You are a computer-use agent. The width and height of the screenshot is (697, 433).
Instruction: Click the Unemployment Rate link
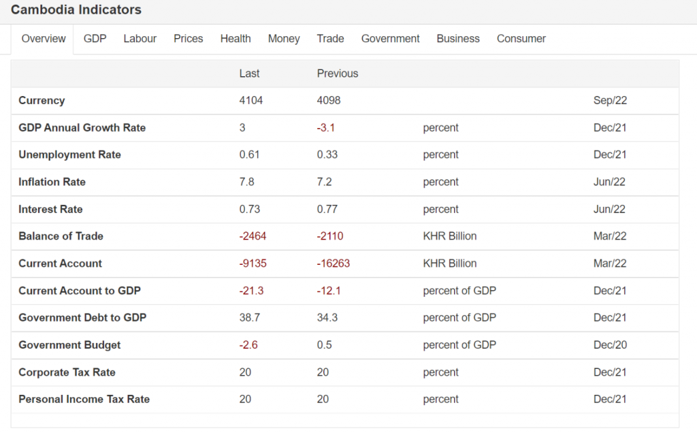pos(69,155)
